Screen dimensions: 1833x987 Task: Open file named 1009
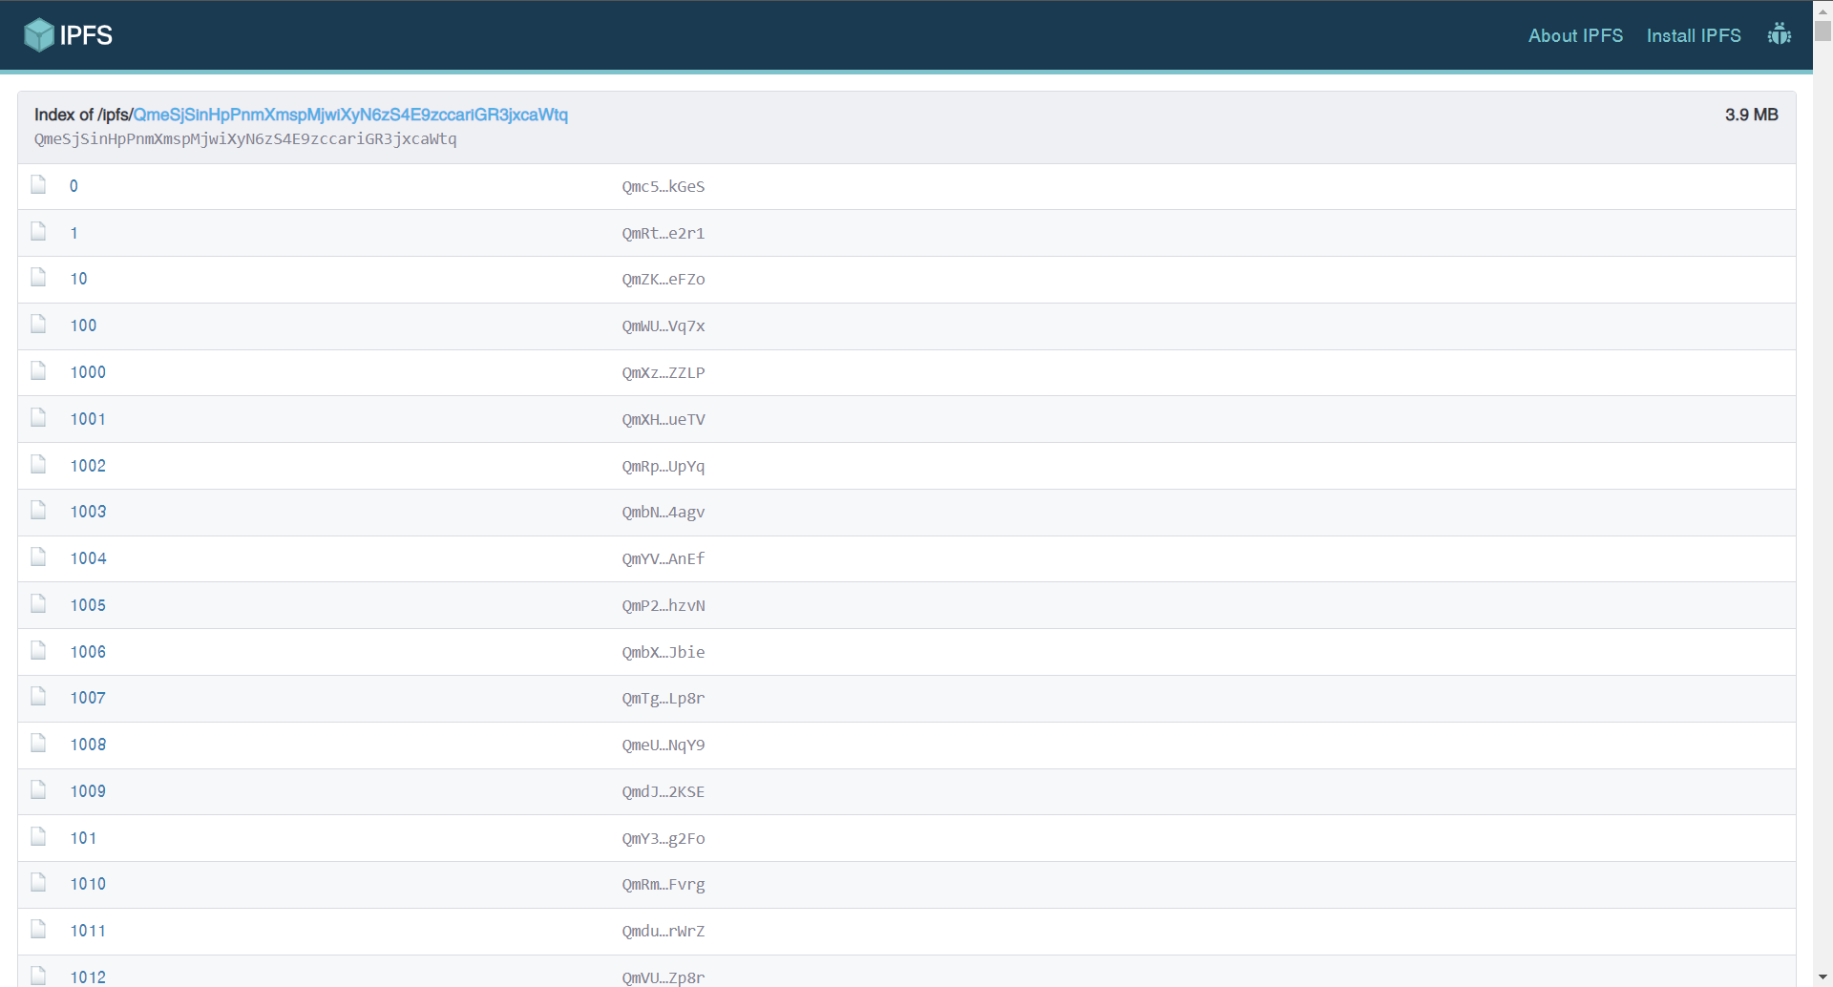pos(88,791)
